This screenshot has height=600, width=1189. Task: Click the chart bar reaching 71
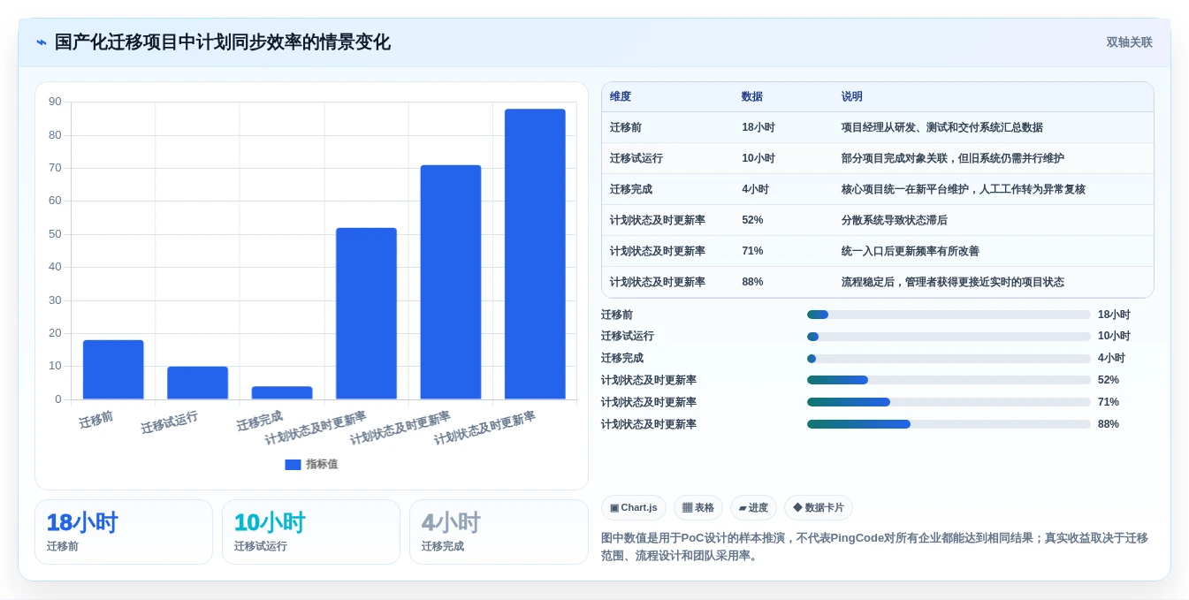click(451, 282)
